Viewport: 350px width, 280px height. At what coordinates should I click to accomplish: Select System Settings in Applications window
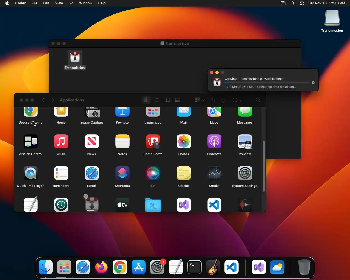point(245,173)
